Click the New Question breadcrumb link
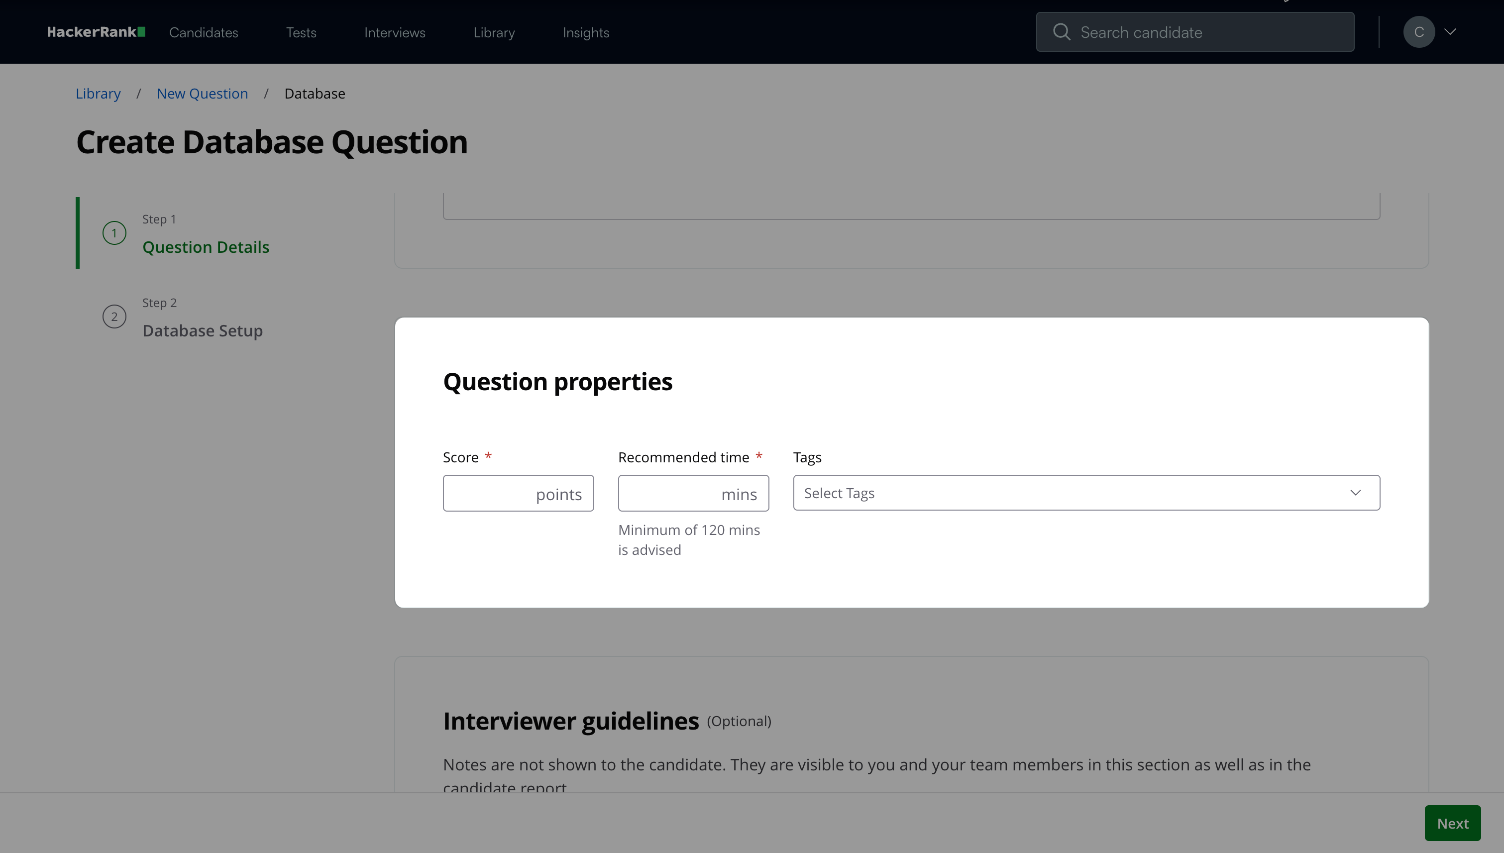This screenshot has height=853, width=1504. 202,94
